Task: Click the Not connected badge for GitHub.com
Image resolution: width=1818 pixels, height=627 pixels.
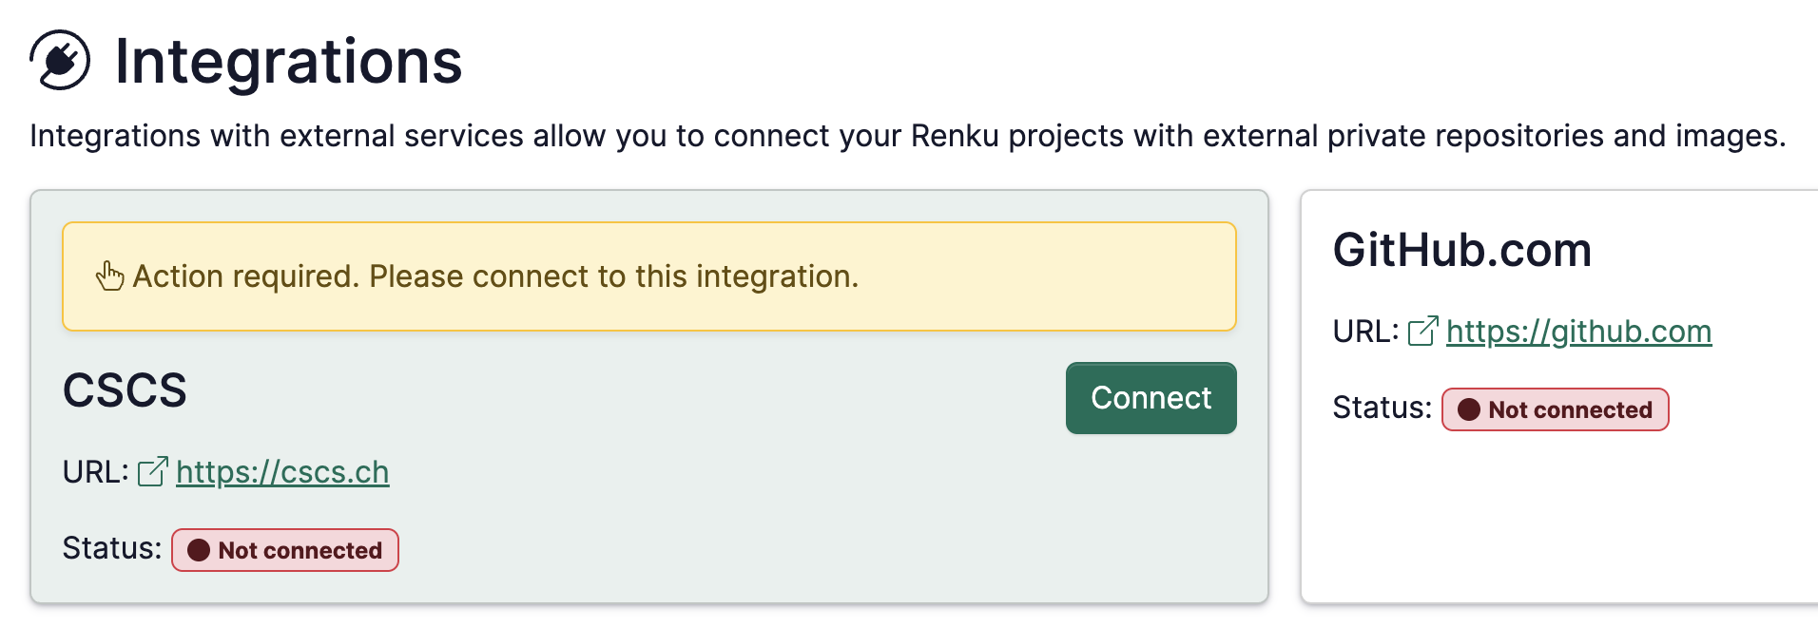Action: (x=1555, y=409)
